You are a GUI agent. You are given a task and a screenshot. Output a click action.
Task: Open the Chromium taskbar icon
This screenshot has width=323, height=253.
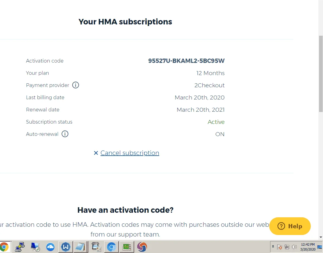[111, 247]
